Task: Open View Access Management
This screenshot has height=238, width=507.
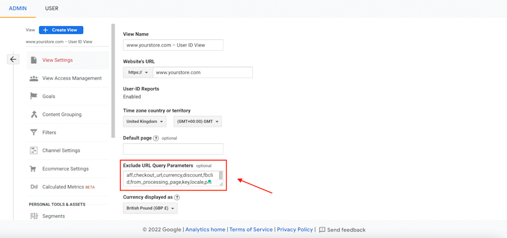Action: point(67,78)
